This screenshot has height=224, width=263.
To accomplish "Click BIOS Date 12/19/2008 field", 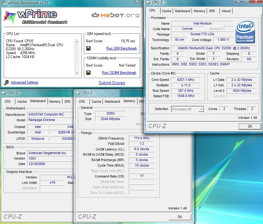I will point(50,164).
